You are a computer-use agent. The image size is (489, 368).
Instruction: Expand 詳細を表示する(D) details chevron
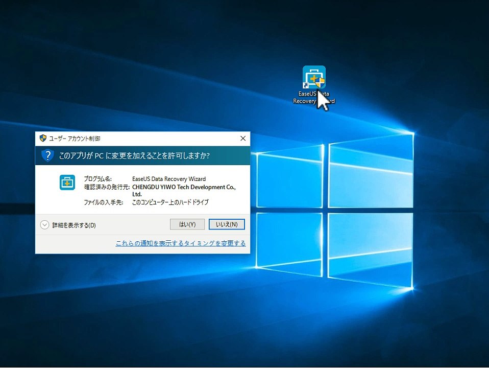coord(44,225)
